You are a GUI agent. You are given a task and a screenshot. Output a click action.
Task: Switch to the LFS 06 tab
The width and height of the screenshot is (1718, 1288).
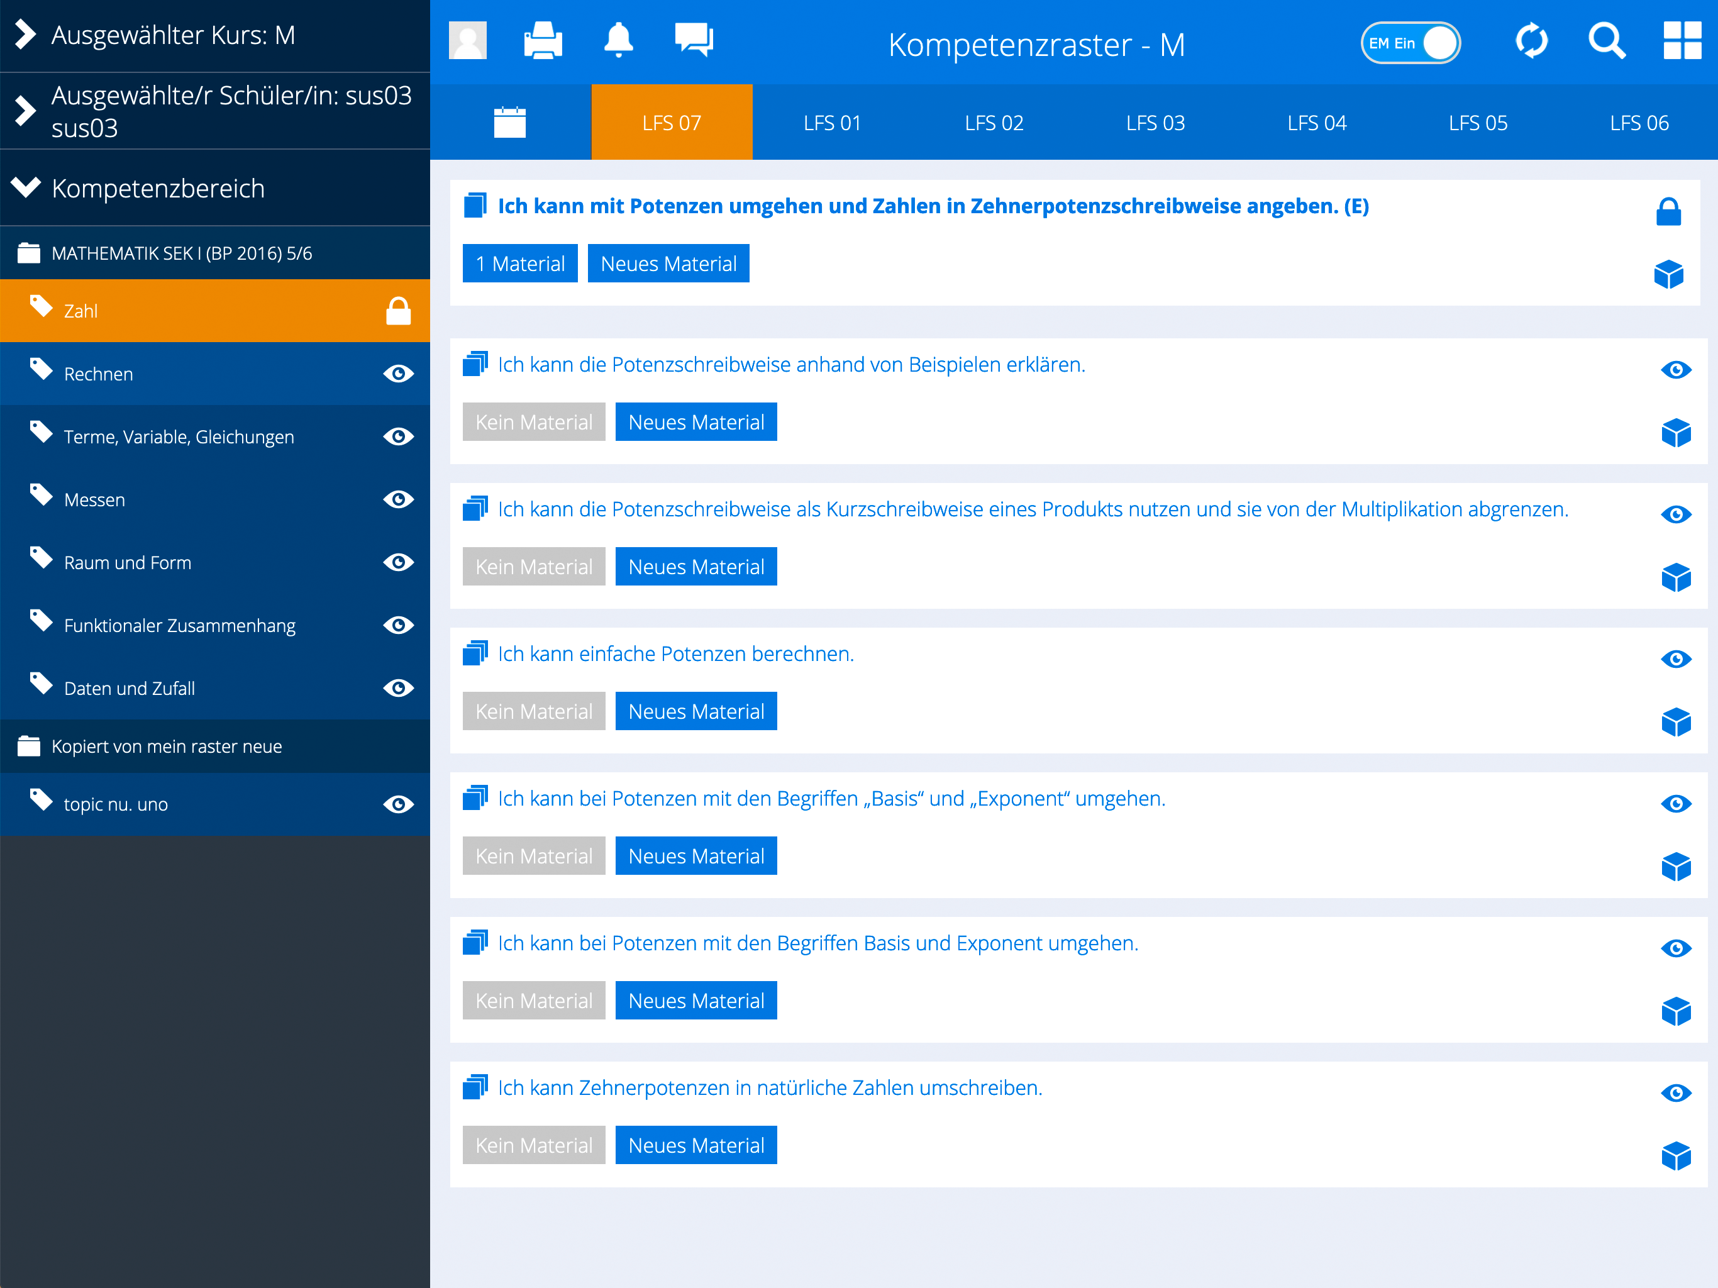pos(1639,123)
